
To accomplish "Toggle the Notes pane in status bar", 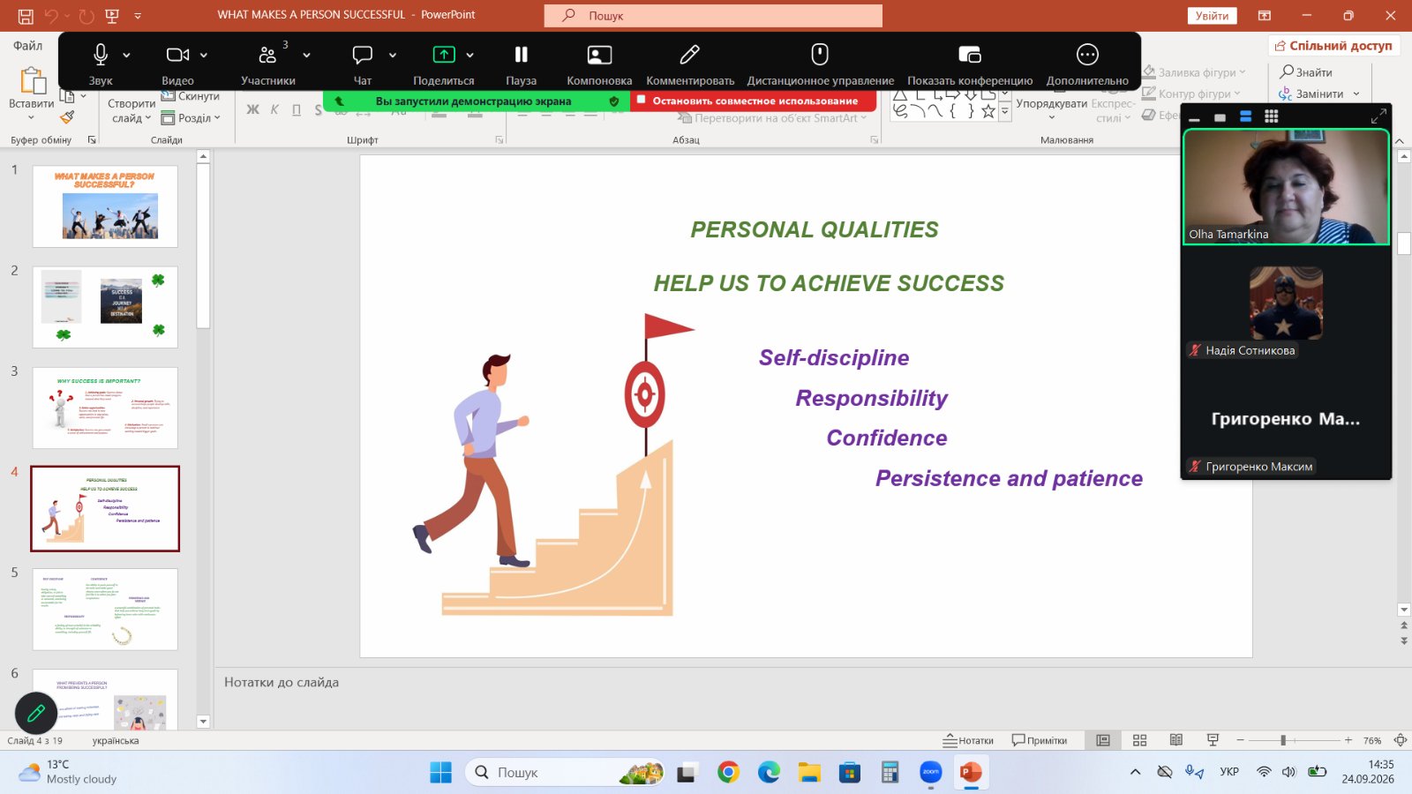I will click(968, 740).
